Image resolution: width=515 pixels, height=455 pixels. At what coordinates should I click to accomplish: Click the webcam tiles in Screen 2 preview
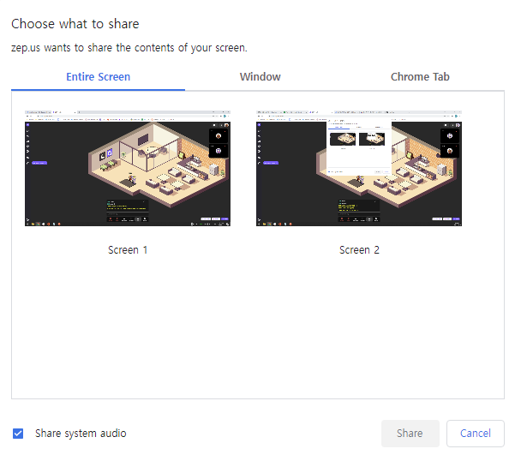click(450, 143)
